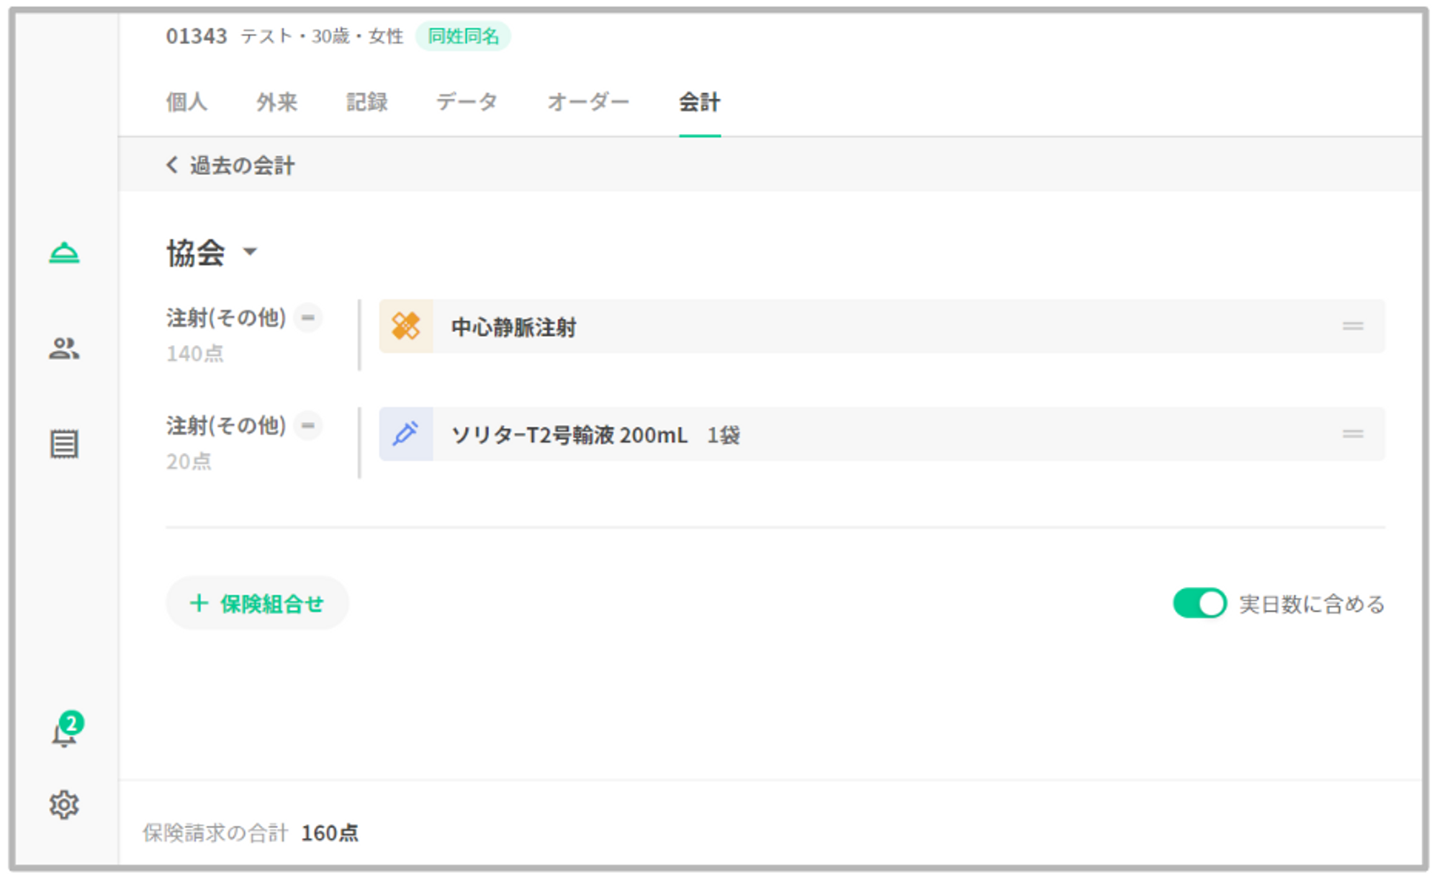The image size is (1440, 878).
Task: Switch to the オーダー tab
Action: tap(588, 102)
